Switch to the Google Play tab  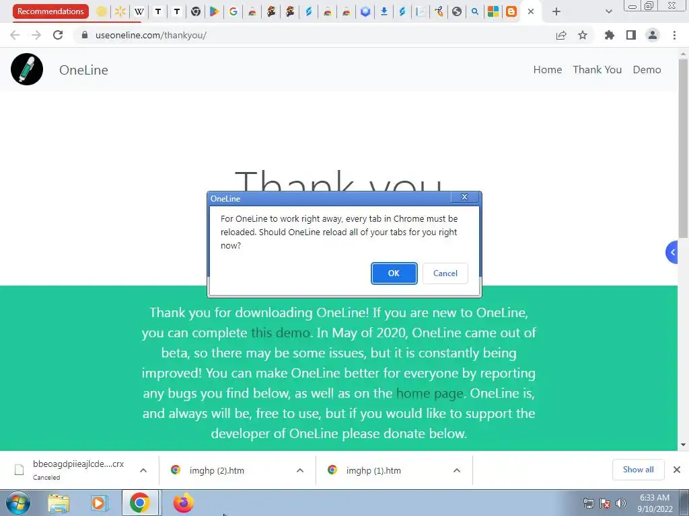tap(215, 11)
